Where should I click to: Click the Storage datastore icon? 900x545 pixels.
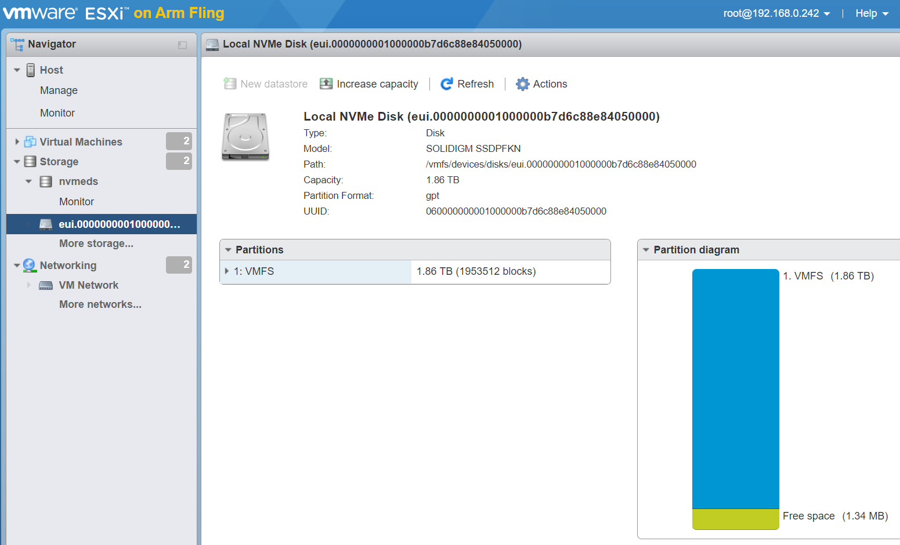[30, 162]
